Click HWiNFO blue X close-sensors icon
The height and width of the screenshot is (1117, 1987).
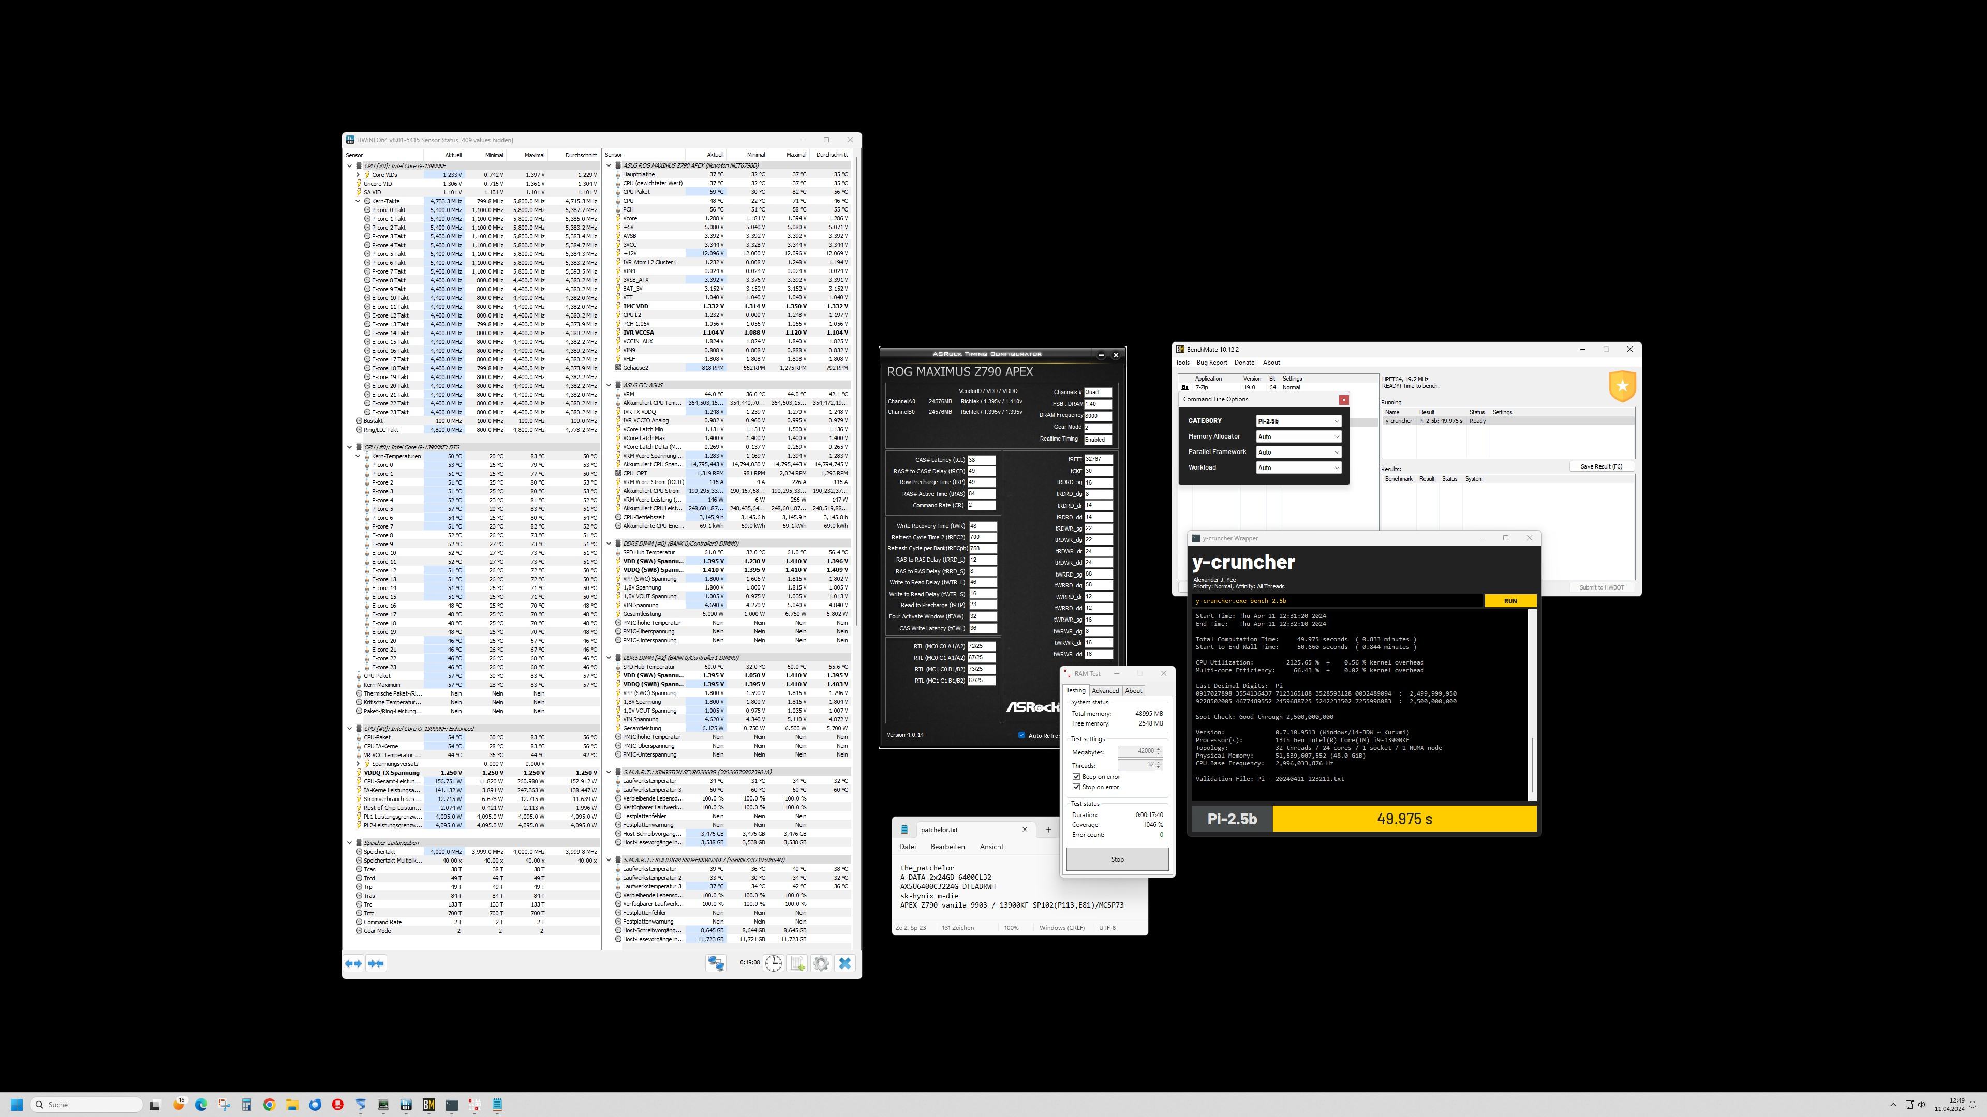846,963
